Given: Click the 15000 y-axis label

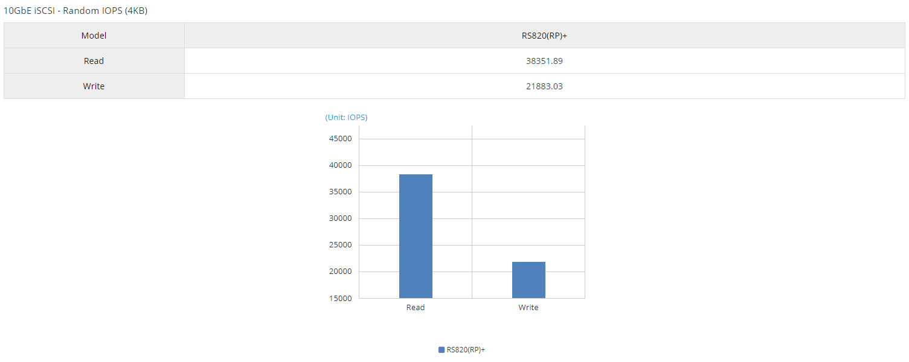Looking at the screenshot, I should tap(339, 298).
